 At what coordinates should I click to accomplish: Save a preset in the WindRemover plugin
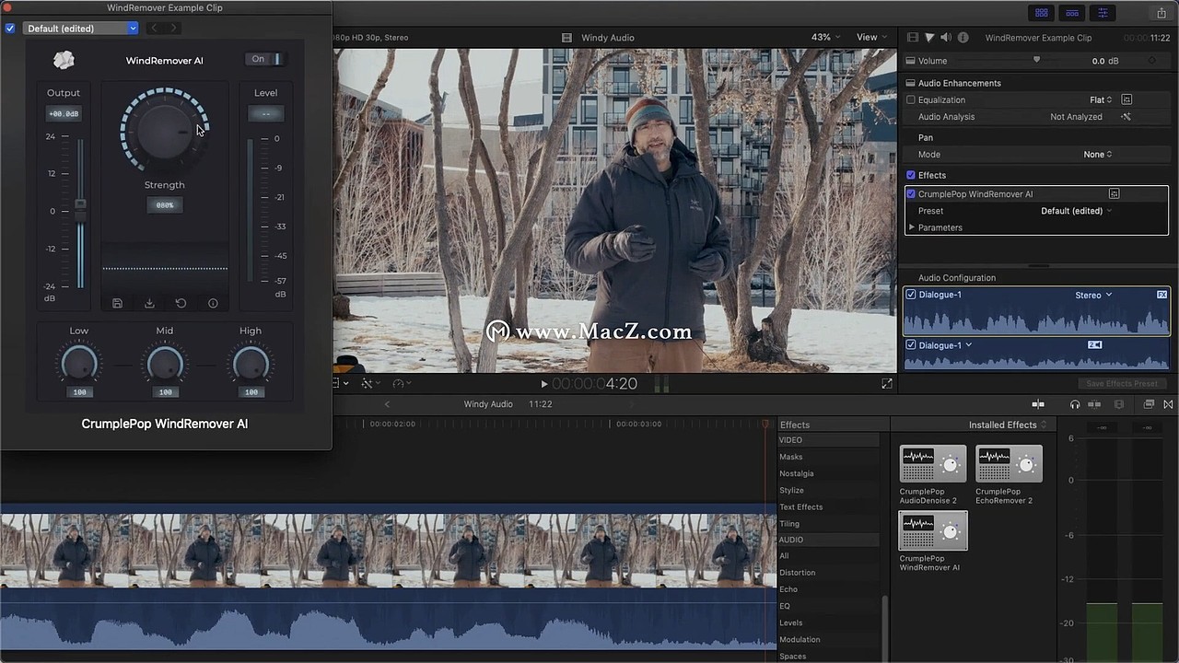[117, 303]
